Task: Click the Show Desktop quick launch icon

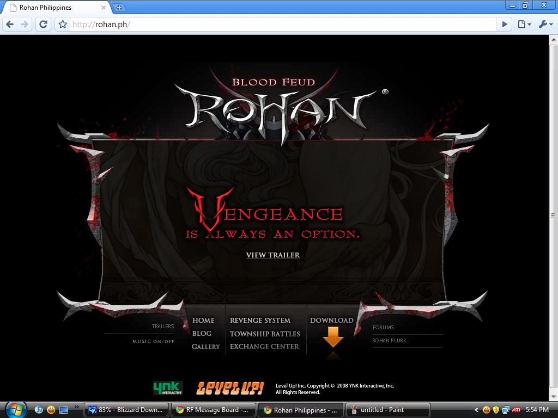Action: tap(64, 410)
